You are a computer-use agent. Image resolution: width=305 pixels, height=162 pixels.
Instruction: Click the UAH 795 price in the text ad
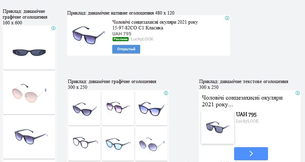[x=246, y=114]
